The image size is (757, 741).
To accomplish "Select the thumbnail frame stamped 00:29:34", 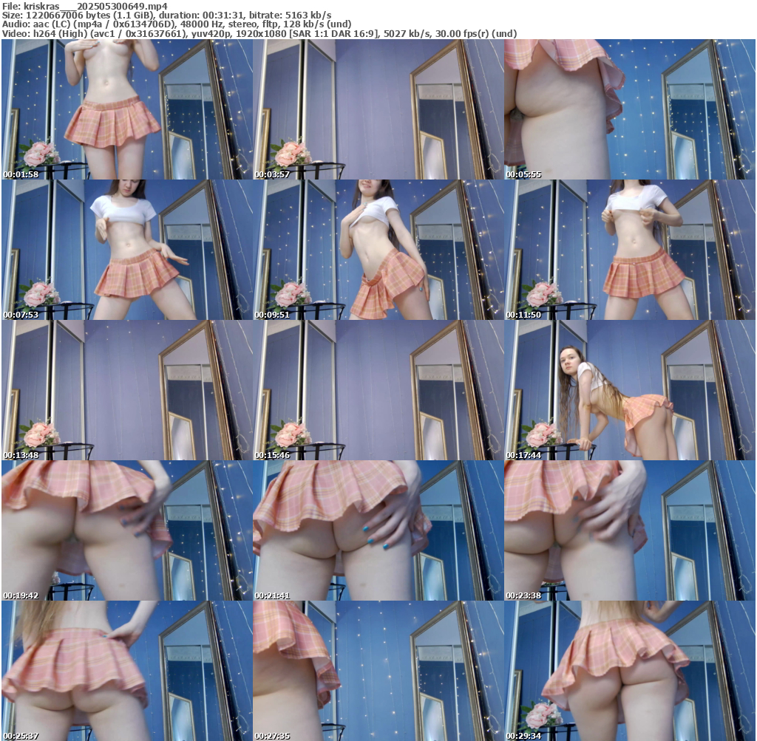I will (x=630, y=671).
